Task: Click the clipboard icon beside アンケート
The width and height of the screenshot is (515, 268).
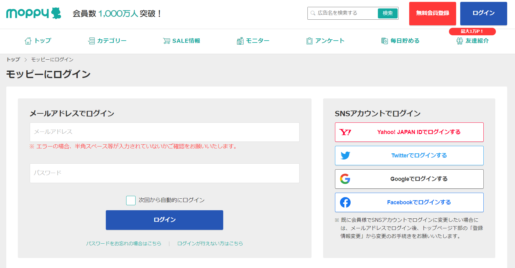Action: [x=309, y=41]
